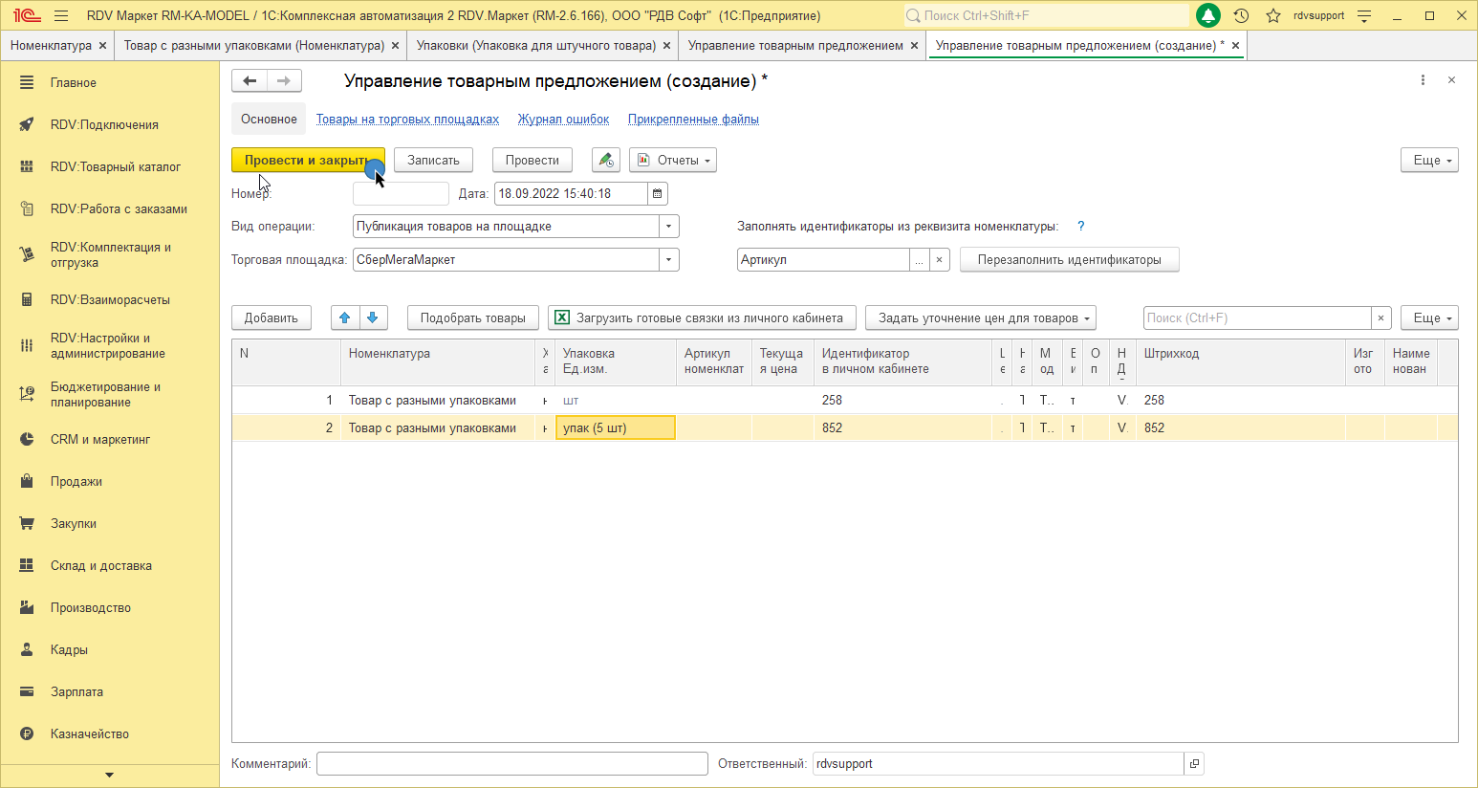The width and height of the screenshot is (1478, 788).
Task: Expand the Вид операции dropdown
Action: (669, 227)
